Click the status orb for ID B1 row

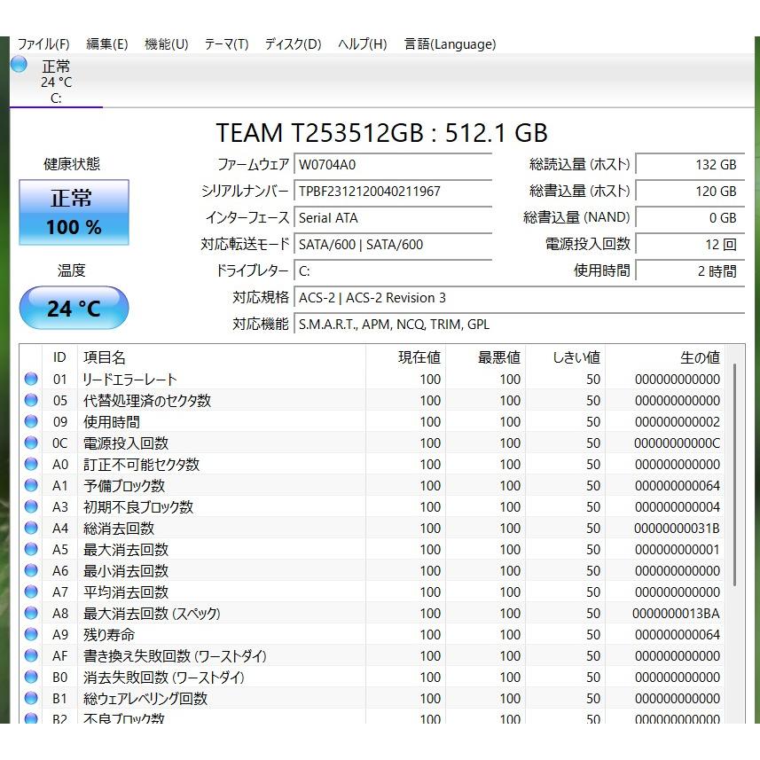click(x=31, y=698)
